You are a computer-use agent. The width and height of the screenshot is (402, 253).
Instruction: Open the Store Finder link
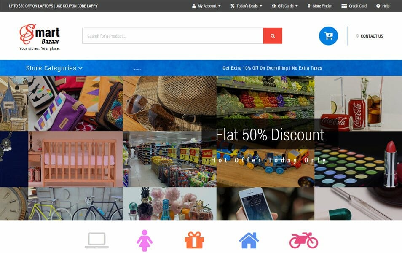[x=319, y=6]
